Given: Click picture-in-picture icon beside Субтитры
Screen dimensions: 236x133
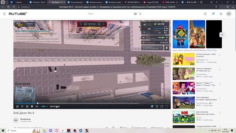Looking at the screenshot, I should [x=99, y=24].
